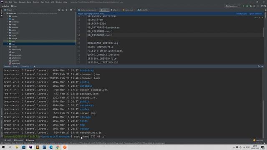267x150 pixels.
Task: Click Run with Coverage icon
Action: coord(251,6)
